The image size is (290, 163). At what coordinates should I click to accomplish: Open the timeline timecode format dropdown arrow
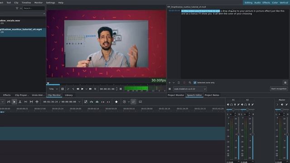tap(79, 102)
